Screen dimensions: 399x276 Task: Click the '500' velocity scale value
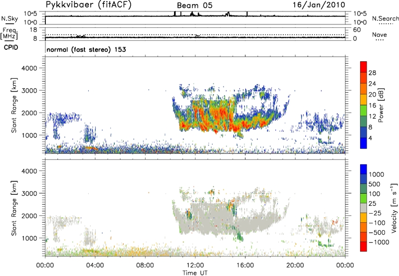[375, 184]
